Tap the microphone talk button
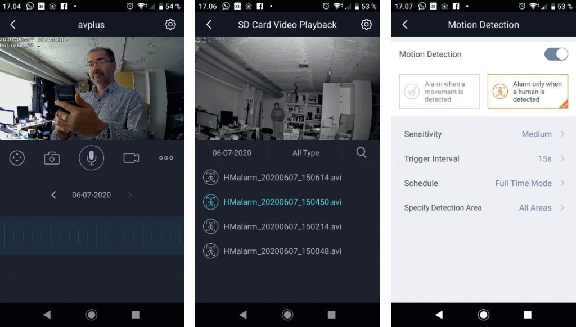This screenshot has width=576, height=327. pos(92,158)
